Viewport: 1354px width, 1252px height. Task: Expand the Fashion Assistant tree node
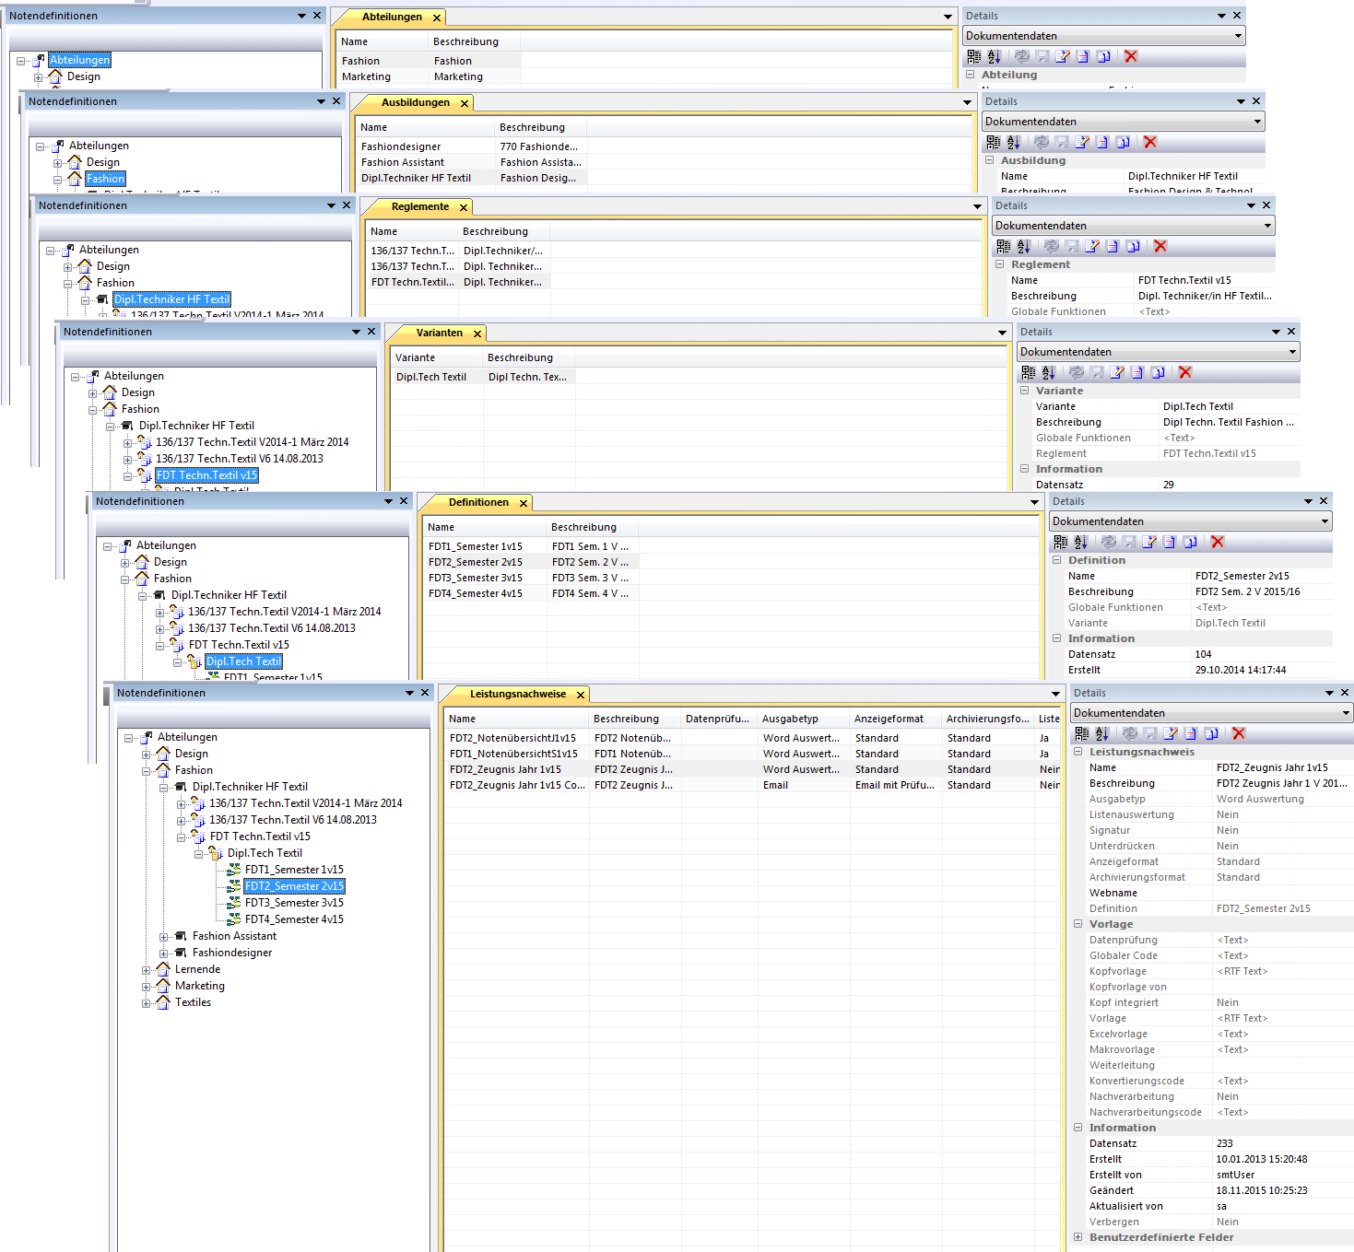[x=163, y=935]
